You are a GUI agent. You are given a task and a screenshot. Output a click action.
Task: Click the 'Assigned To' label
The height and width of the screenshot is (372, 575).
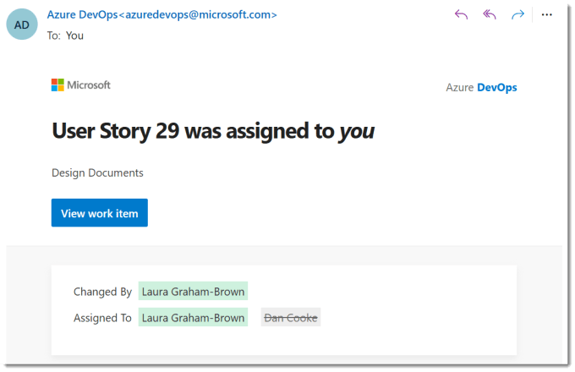(102, 318)
